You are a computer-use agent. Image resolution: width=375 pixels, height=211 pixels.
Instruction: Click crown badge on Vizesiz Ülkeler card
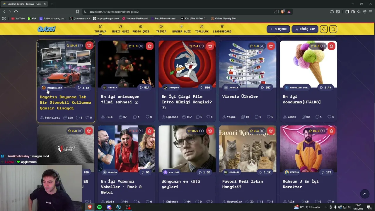(x=271, y=46)
